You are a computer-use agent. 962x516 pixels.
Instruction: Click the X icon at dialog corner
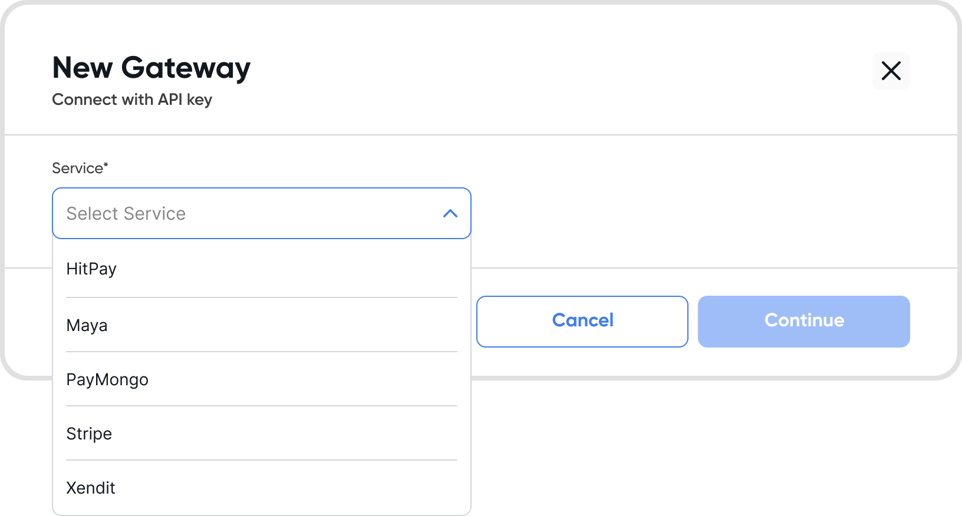click(x=891, y=71)
